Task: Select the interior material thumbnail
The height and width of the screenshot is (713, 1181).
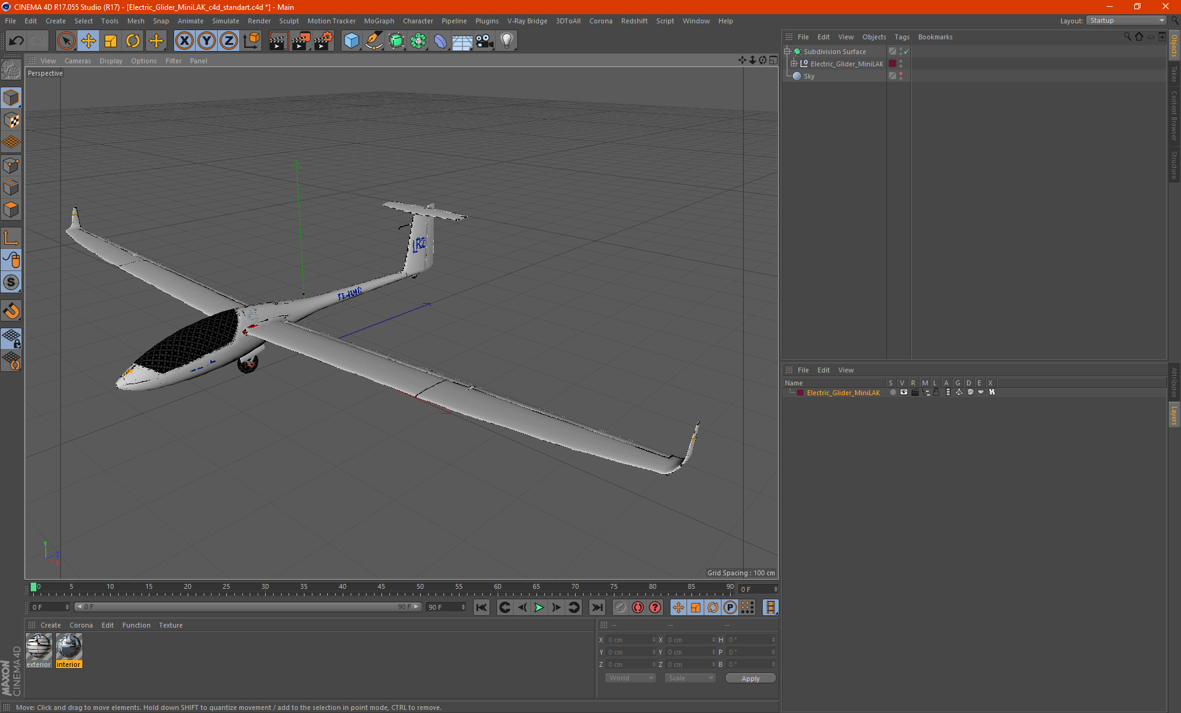Action: (68, 651)
